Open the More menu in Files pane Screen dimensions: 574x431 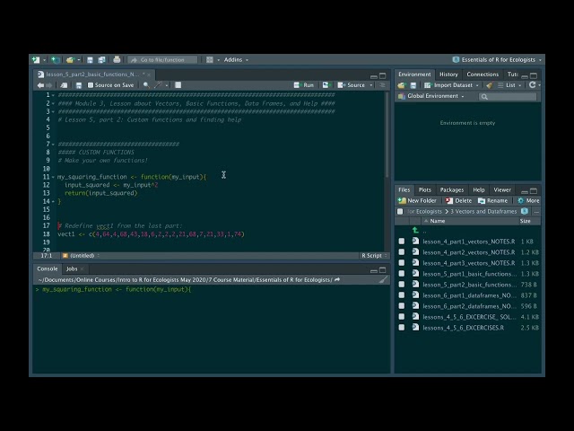click(x=528, y=200)
